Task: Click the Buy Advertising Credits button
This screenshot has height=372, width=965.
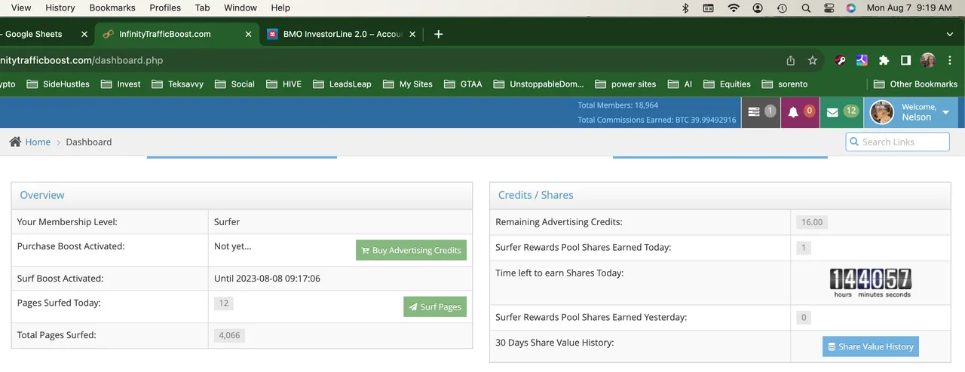Action: click(411, 250)
